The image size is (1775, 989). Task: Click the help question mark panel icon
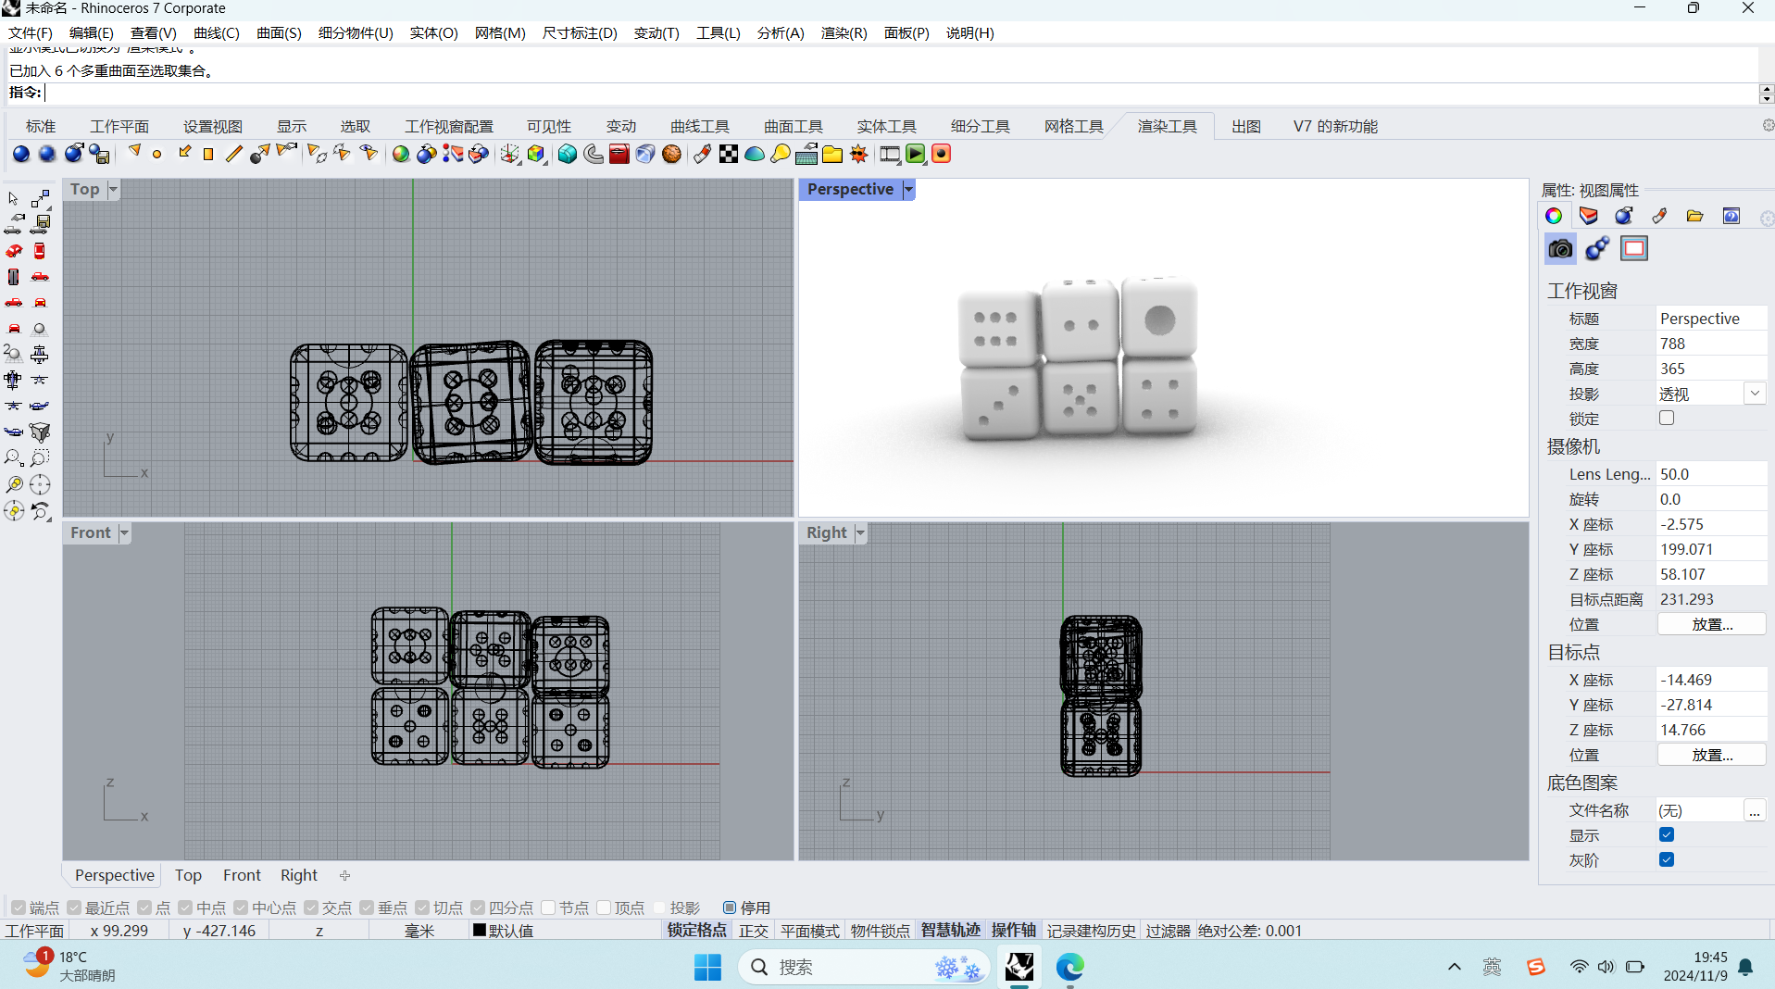[1731, 216]
